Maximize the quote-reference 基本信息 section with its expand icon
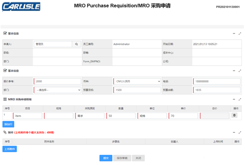 pos(240,71)
